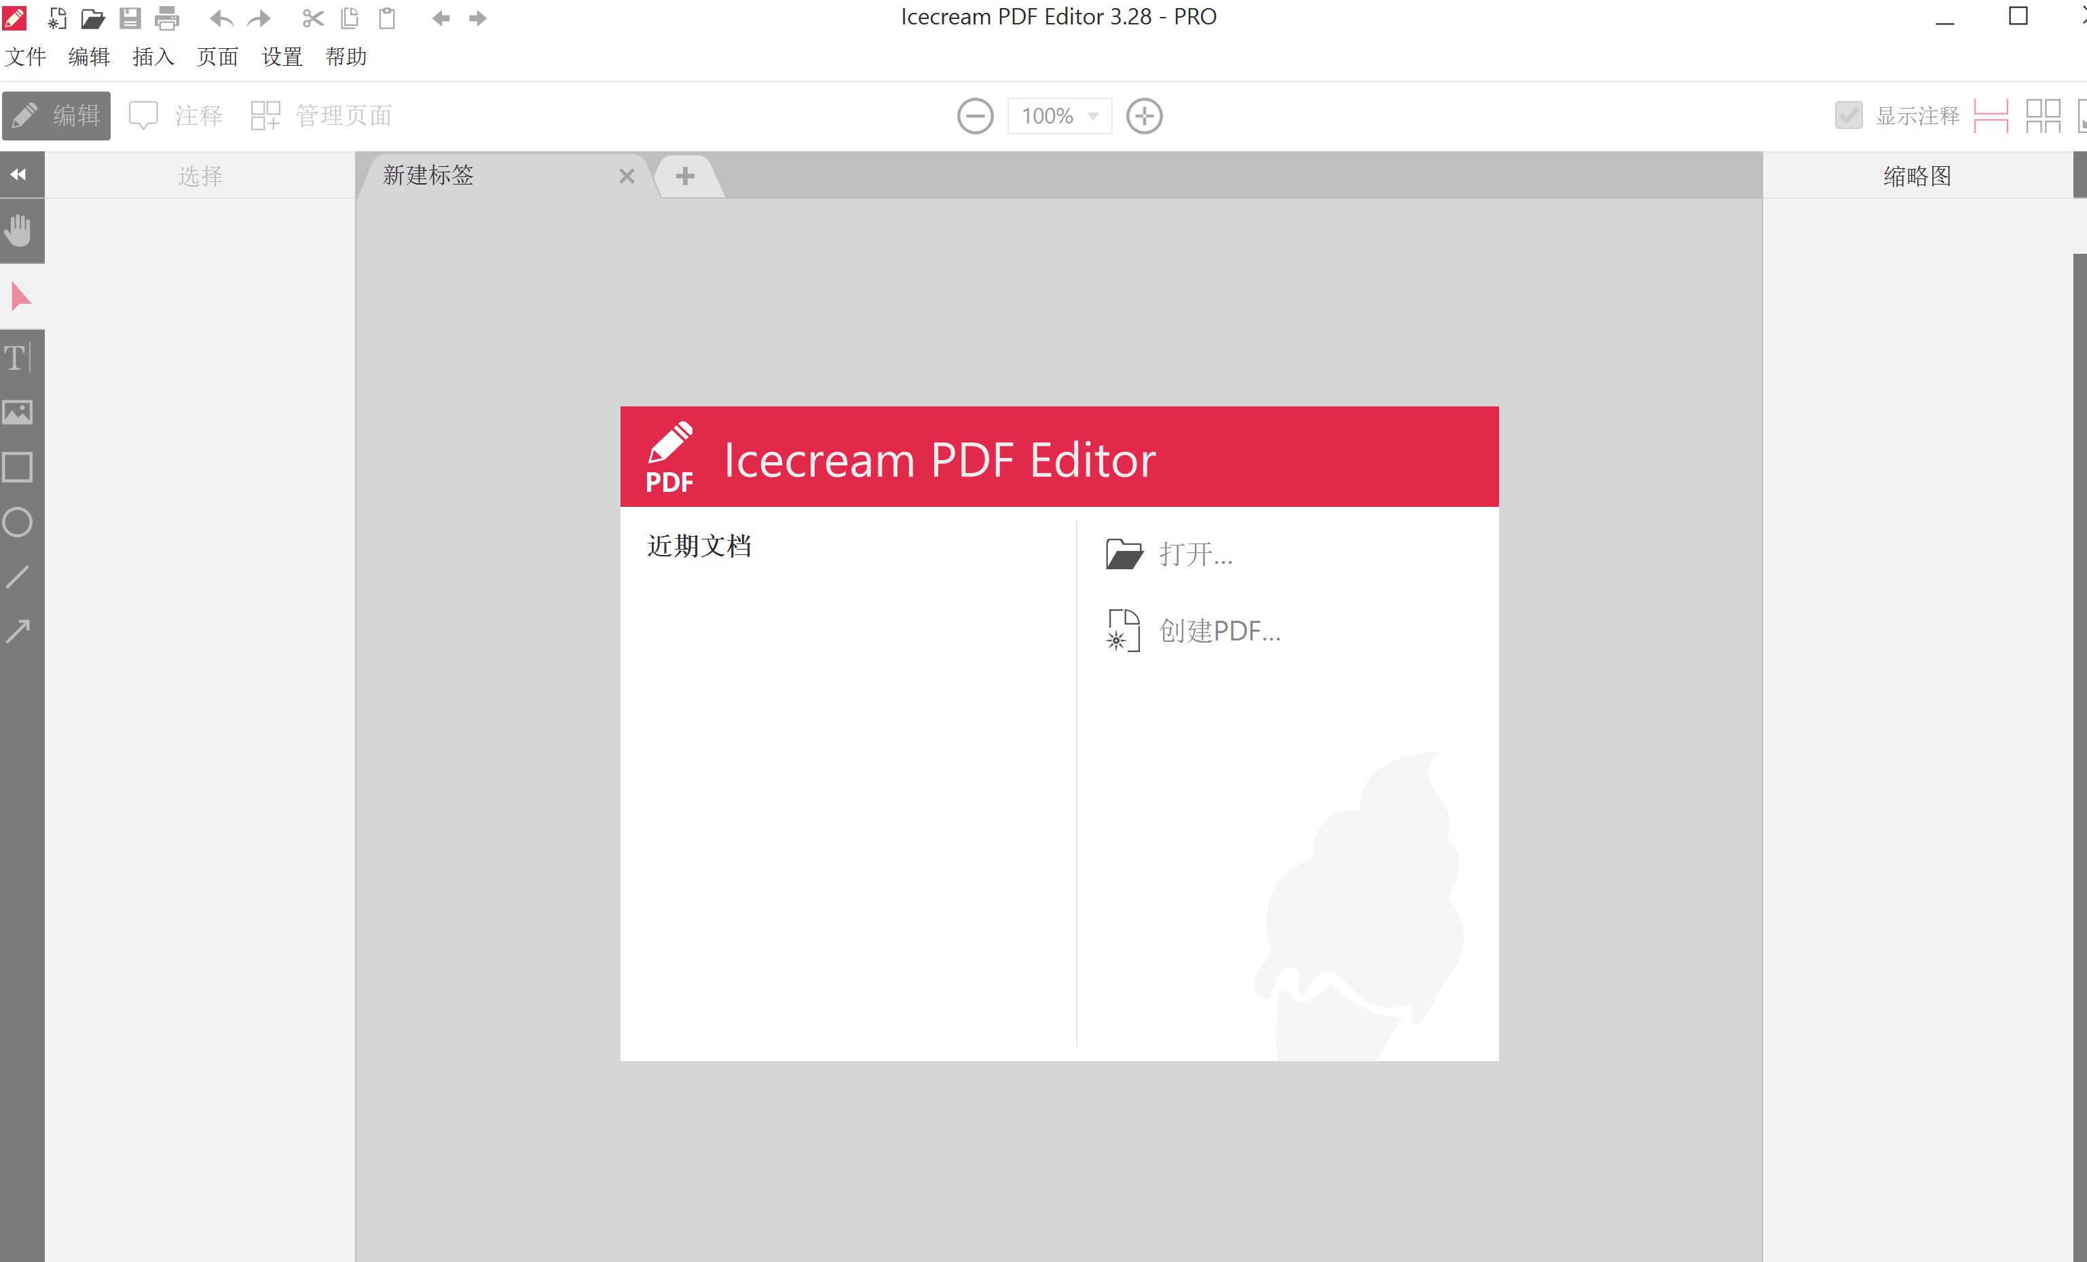Select the Hand pan tool
The height and width of the screenshot is (1262, 2087).
pos(18,230)
